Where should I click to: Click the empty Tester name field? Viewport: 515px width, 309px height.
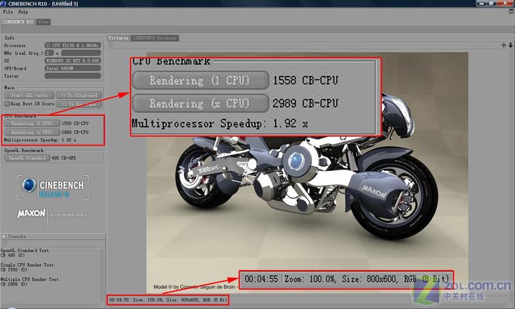[x=73, y=76]
